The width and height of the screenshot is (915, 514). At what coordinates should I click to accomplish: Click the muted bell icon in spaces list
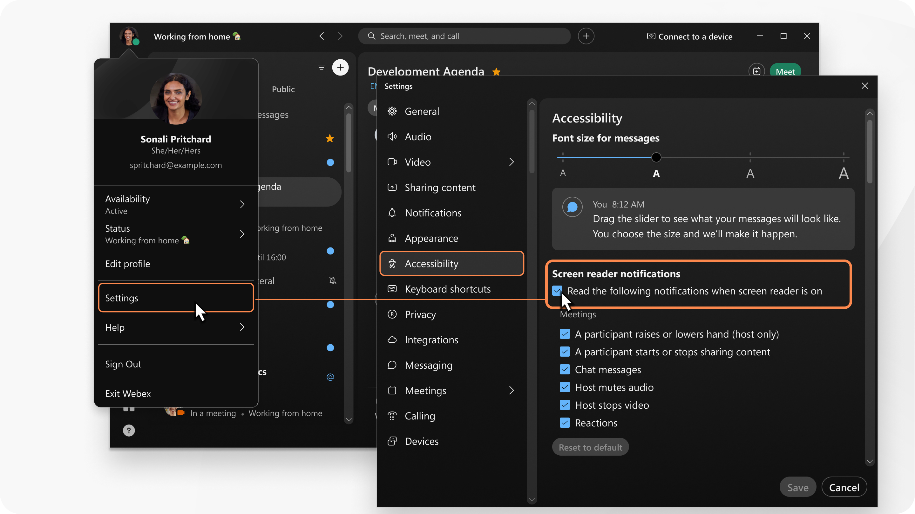click(332, 281)
